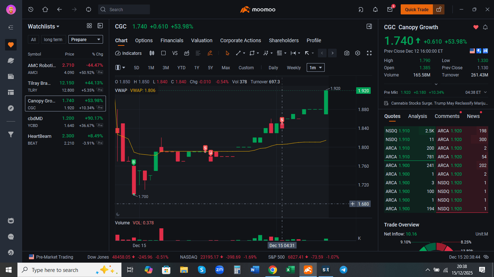The width and height of the screenshot is (494, 277).
Task: Open chart settings gear icon
Action: tap(358, 53)
